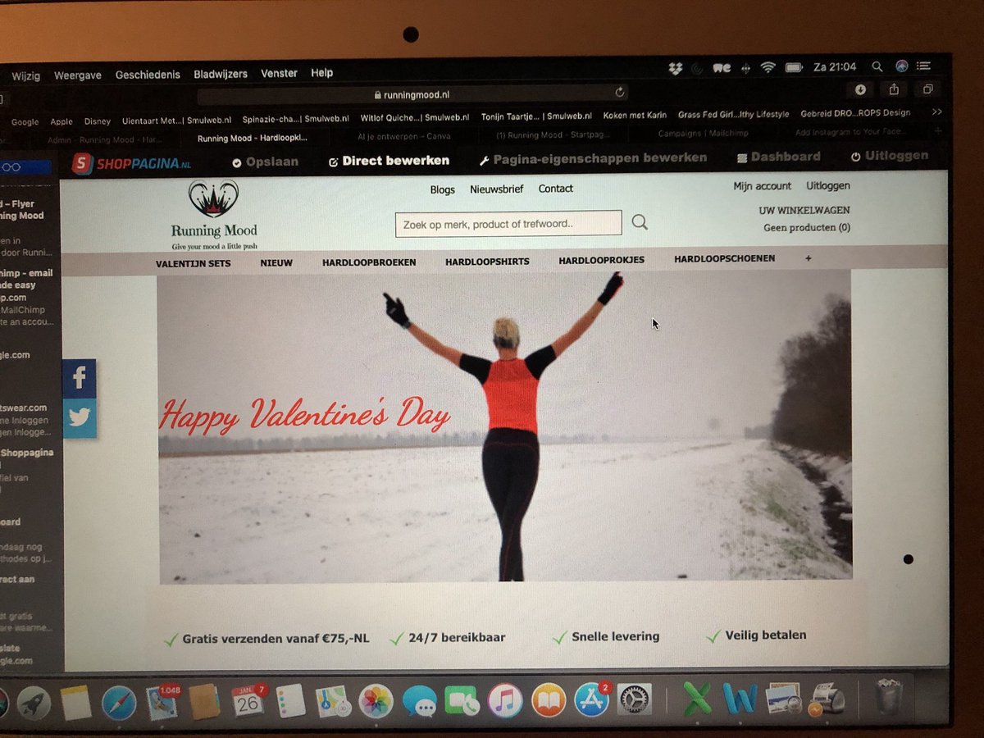Open the Trash in the Dock
Image resolution: width=984 pixels, height=738 pixels.
click(x=889, y=698)
